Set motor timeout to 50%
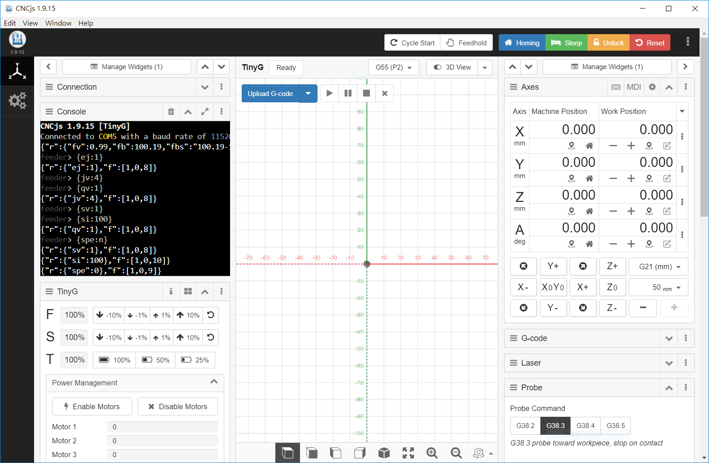Viewport: 709px width, 463px height. [x=156, y=360]
